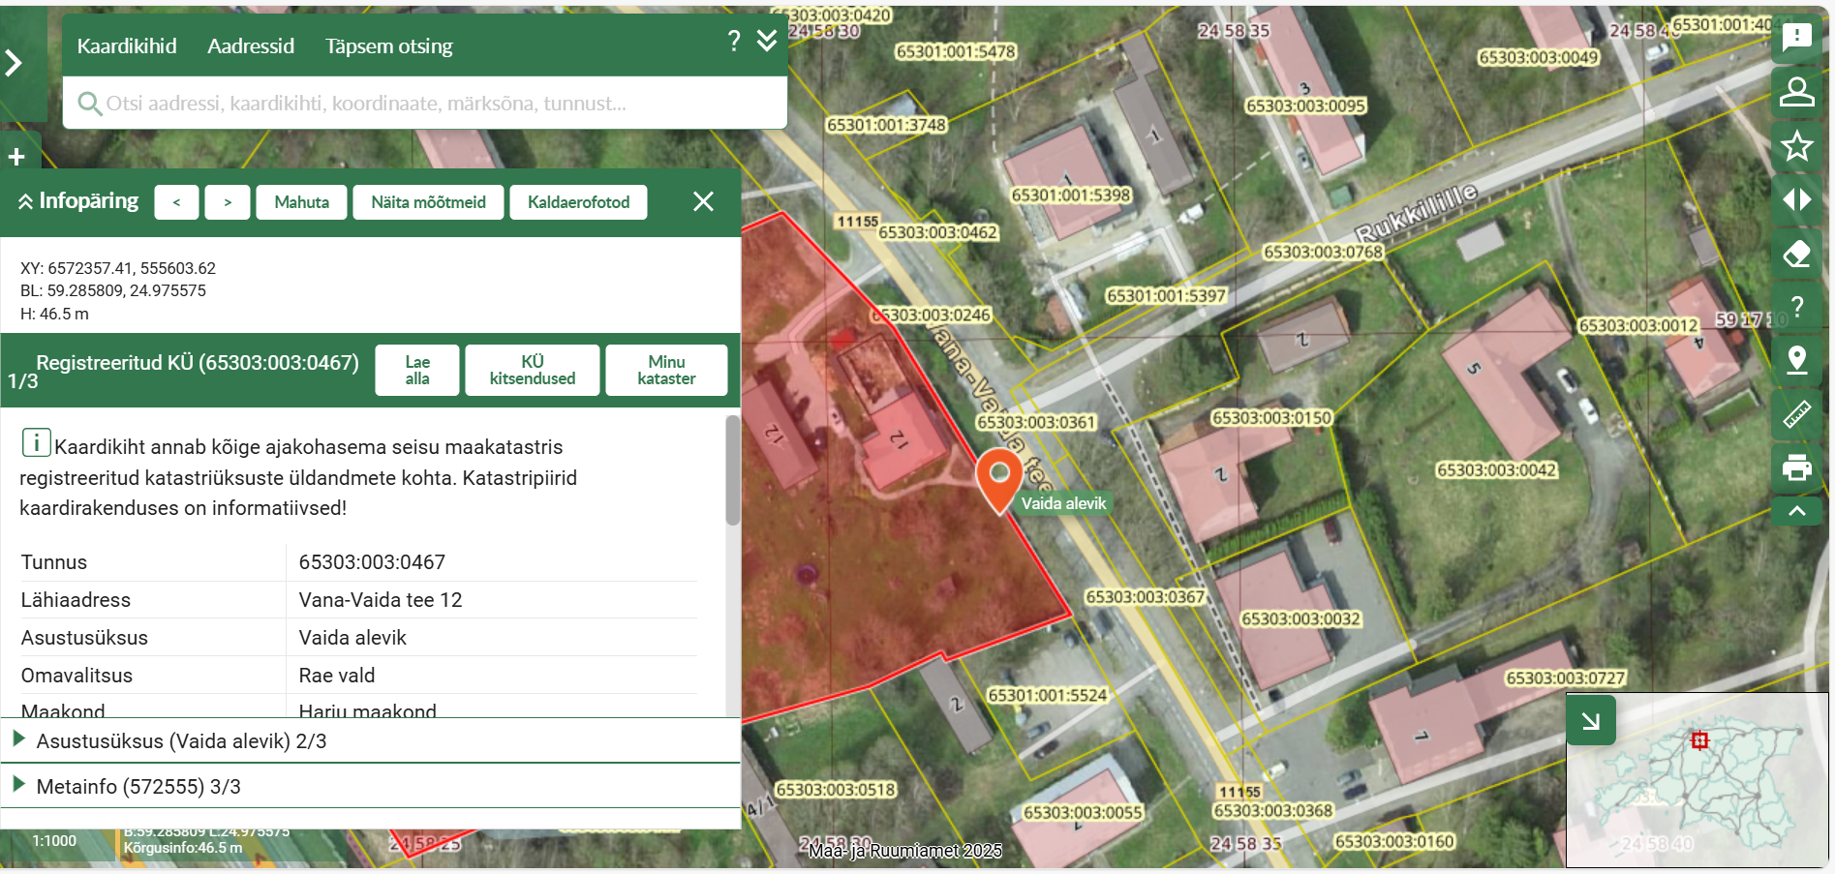1835x874 pixels.
Task: Click the KÜ kitsendused button
Action: pos(532,371)
